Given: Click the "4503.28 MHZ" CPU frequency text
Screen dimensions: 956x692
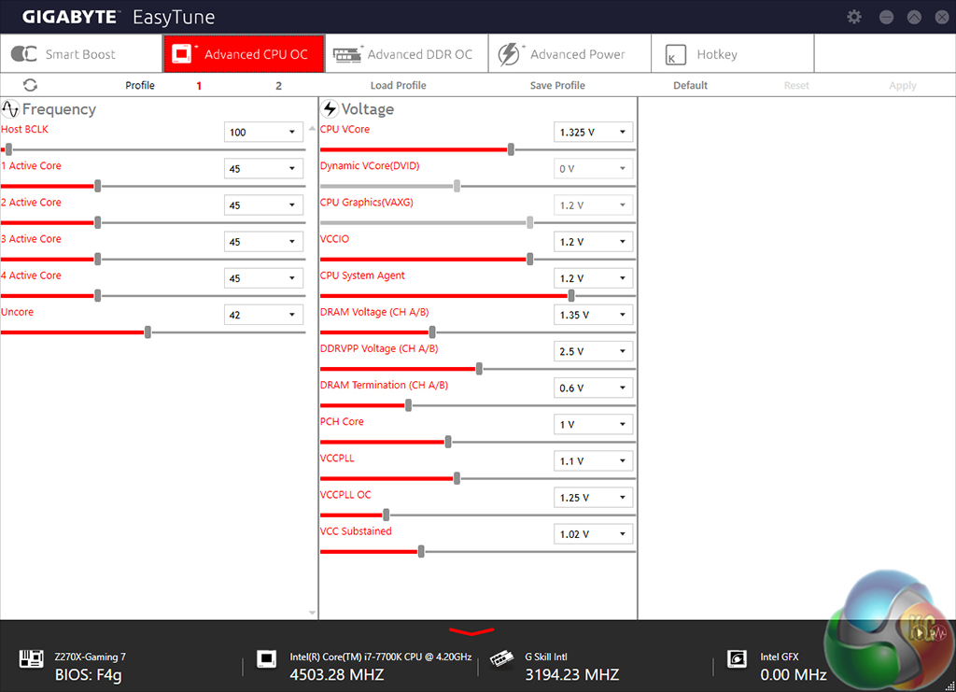Looking at the screenshot, I should [336, 675].
